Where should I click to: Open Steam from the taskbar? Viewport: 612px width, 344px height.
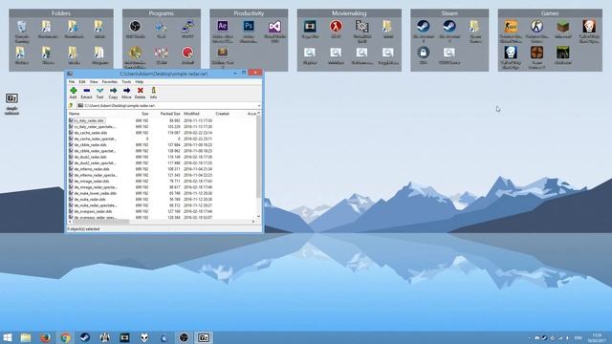85,337
